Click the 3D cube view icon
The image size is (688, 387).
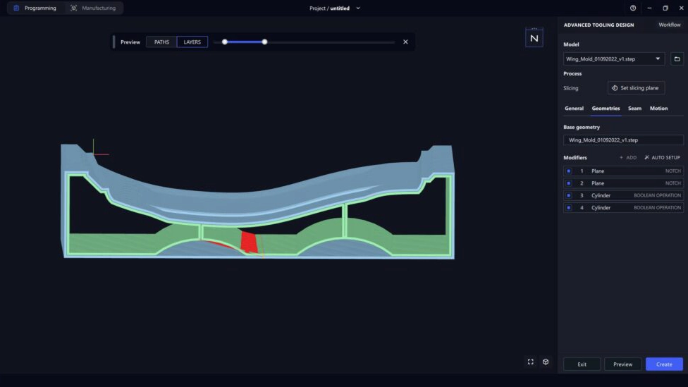546,362
